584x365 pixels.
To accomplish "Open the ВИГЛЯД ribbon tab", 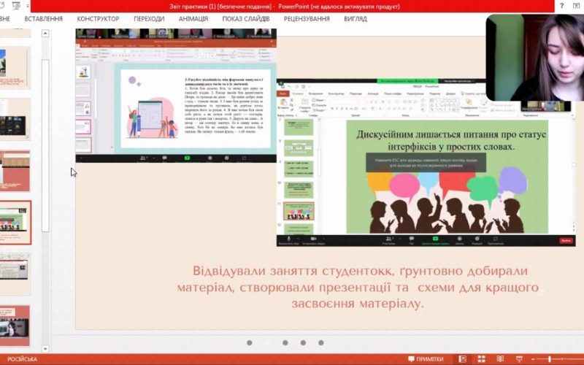I will point(356,18).
